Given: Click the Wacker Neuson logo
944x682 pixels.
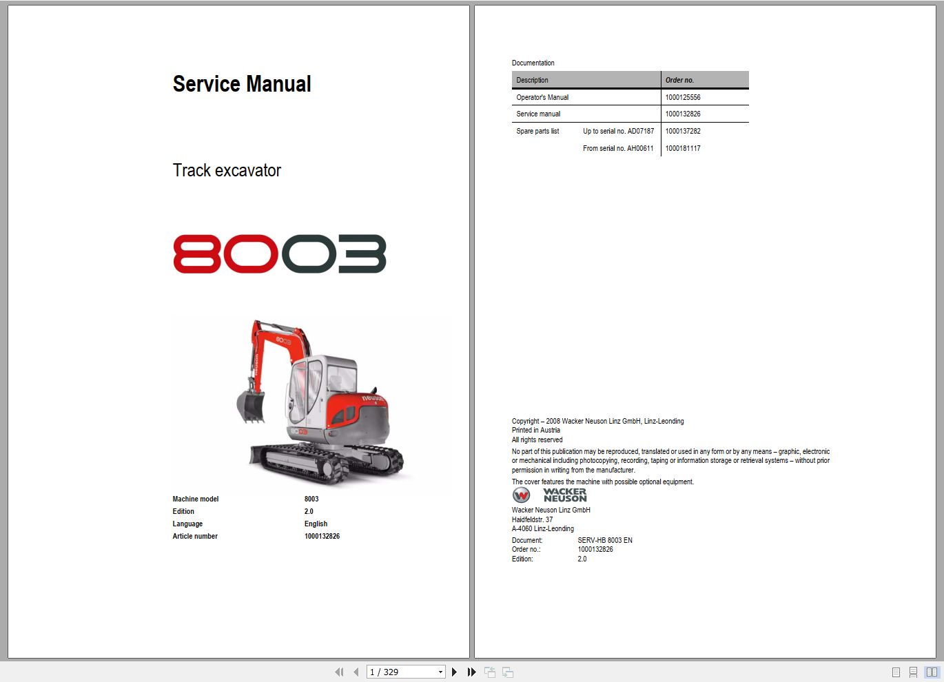Looking at the screenshot, I should pos(548,495).
